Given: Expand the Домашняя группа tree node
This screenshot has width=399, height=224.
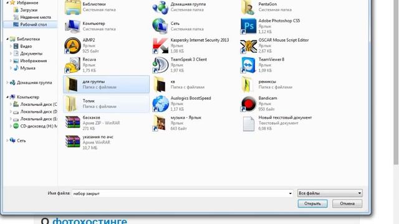Looking at the screenshot, I should click(x=7, y=83).
